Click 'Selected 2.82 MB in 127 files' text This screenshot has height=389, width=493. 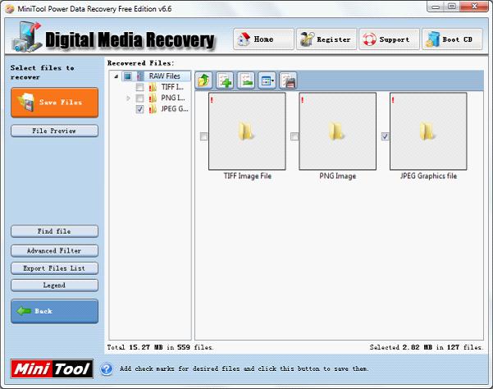coord(426,347)
